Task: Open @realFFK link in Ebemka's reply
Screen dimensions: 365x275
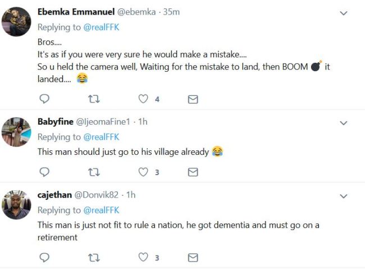Action: (x=101, y=27)
